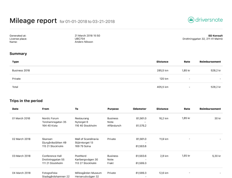Click the generated time 21 March 2018 15:50
This screenshot has width=232, height=178.
(87, 36)
